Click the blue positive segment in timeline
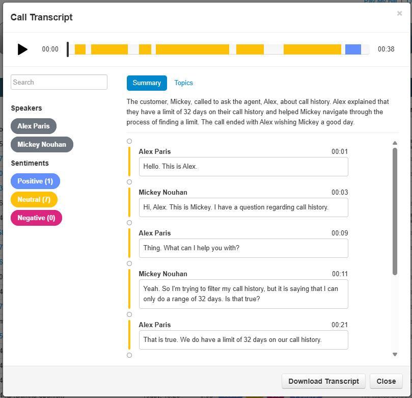Image resolution: width=412 pixels, height=398 pixels. click(x=353, y=49)
